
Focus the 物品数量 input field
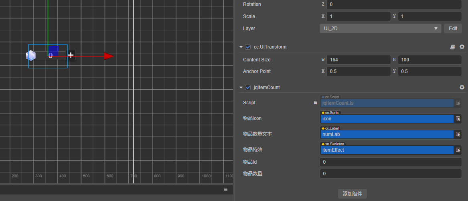(391, 174)
